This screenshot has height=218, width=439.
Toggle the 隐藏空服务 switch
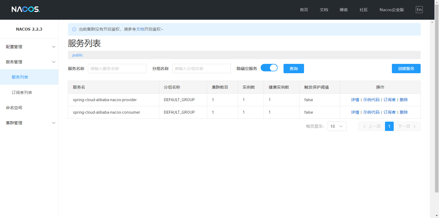point(269,68)
